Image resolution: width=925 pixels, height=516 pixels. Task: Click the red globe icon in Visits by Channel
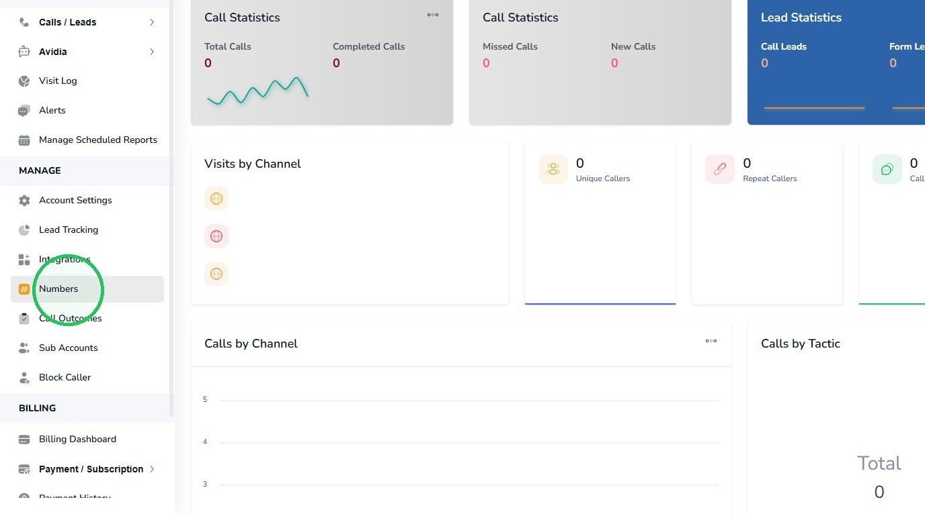coord(216,236)
